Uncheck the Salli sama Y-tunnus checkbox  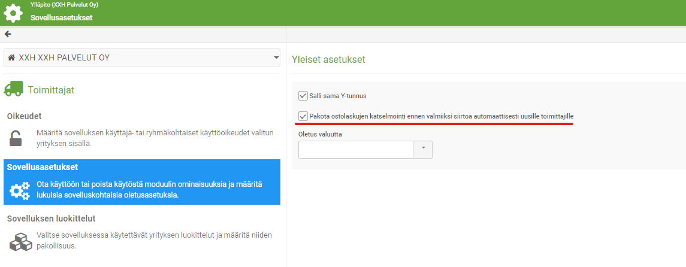tap(303, 95)
